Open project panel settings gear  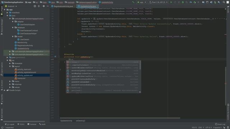(43, 6)
